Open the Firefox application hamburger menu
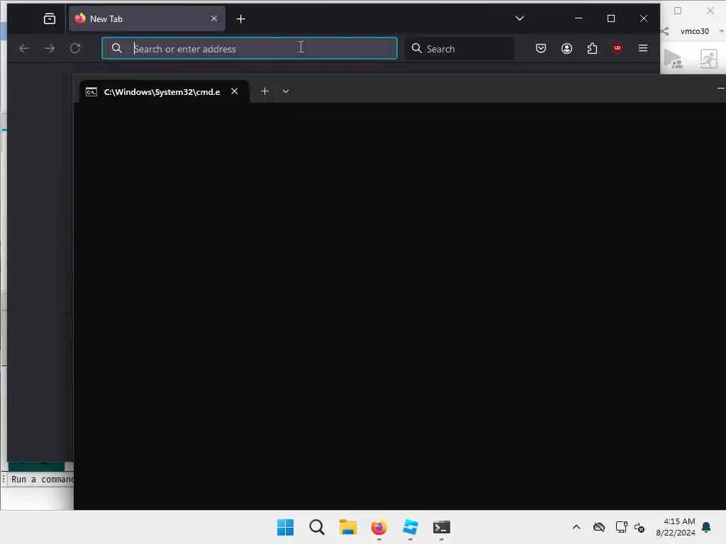 [642, 48]
